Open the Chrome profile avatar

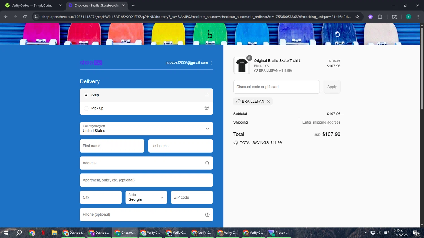click(x=408, y=17)
